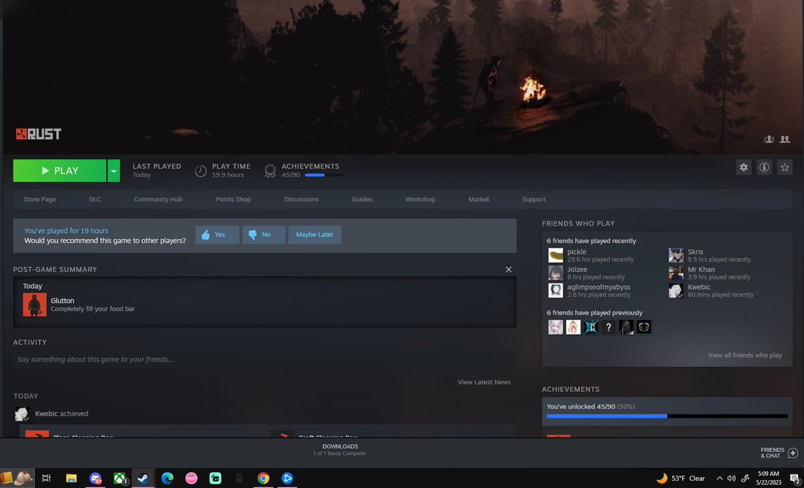Click "You've played for 19 hours" text
Screen dimensions: 804x488
[x=66, y=231]
